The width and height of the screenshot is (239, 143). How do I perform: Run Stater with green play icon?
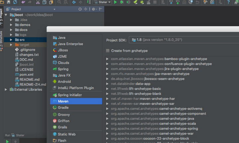pyautogui.click(x=116, y=2)
